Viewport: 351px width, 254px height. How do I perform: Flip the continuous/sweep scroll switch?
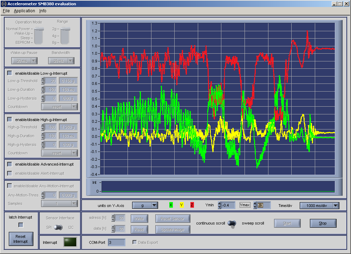click(x=232, y=223)
